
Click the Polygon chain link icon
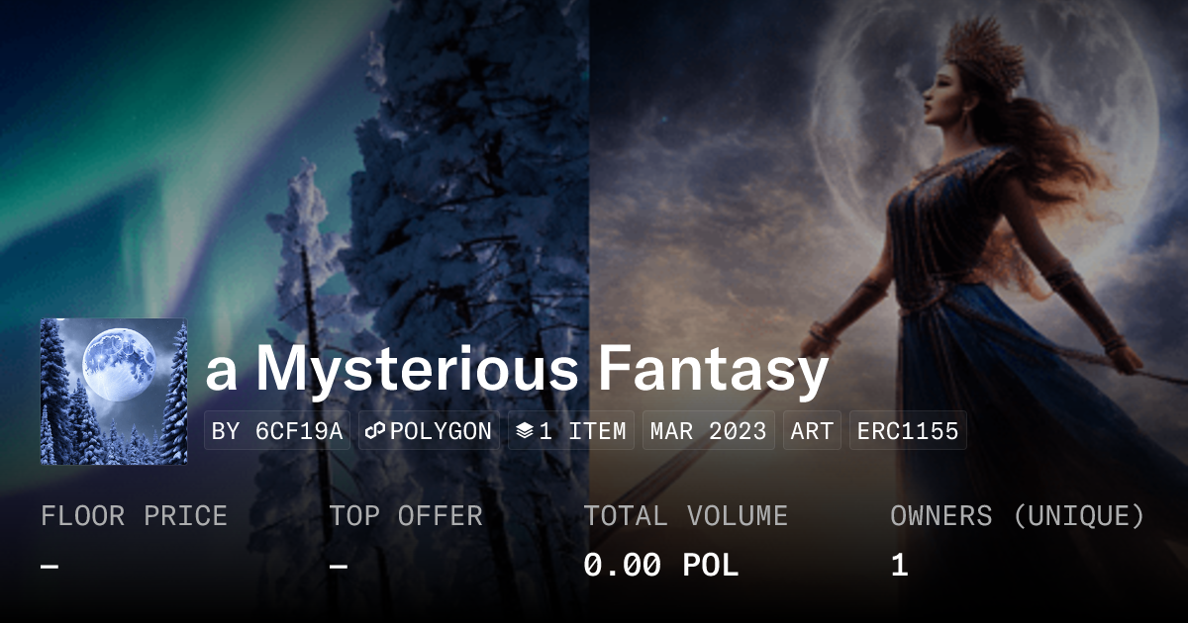pyautogui.click(x=376, y=431)
